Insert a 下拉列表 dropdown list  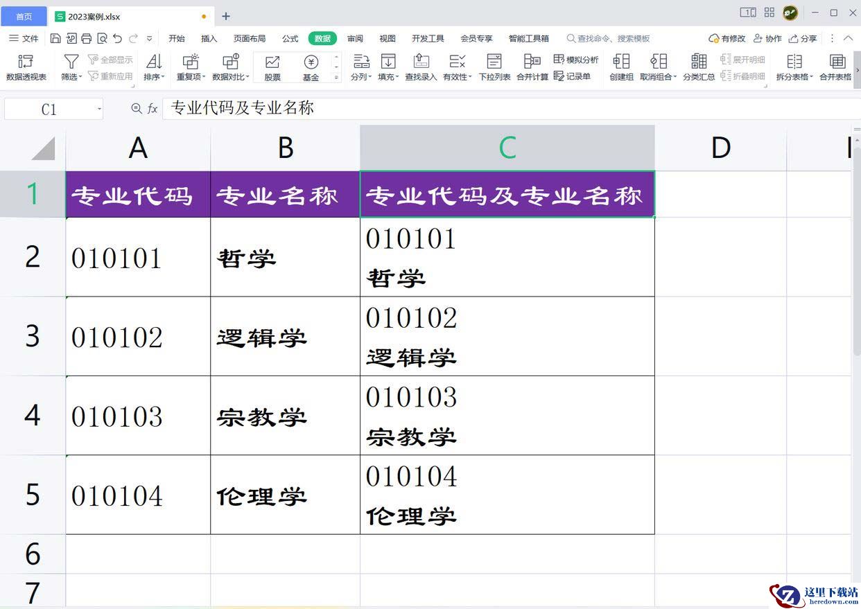tap(494, 67)
